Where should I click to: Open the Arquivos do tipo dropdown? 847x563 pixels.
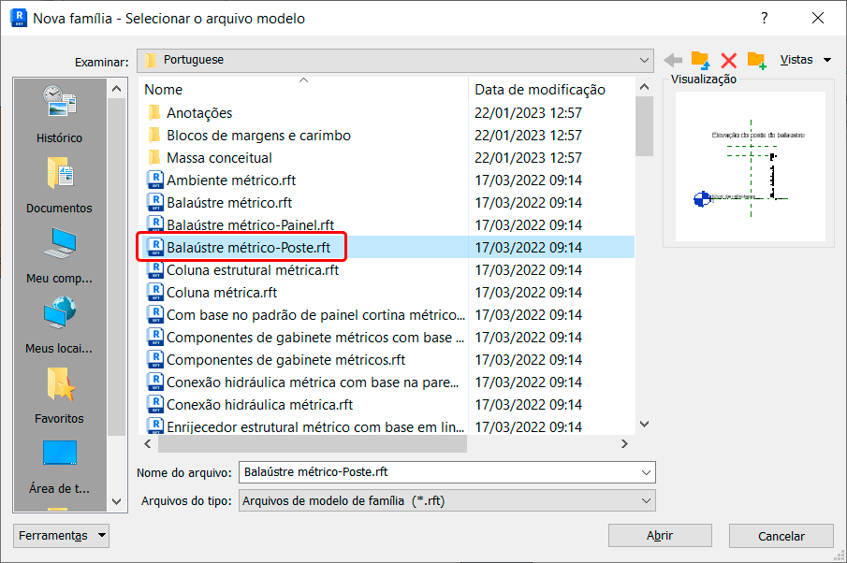click(645, 500)
